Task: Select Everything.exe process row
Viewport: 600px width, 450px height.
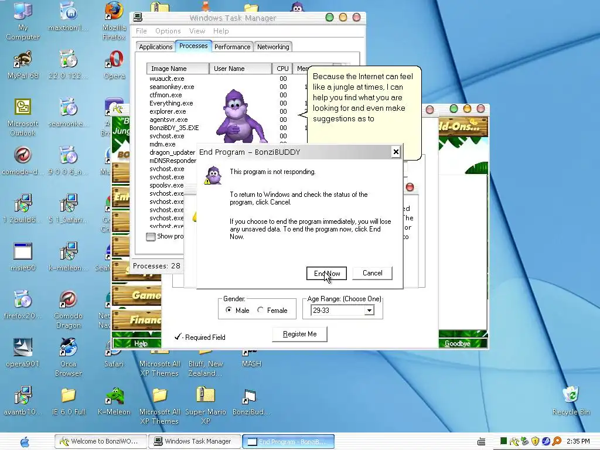Action: (x=171, y=103)
